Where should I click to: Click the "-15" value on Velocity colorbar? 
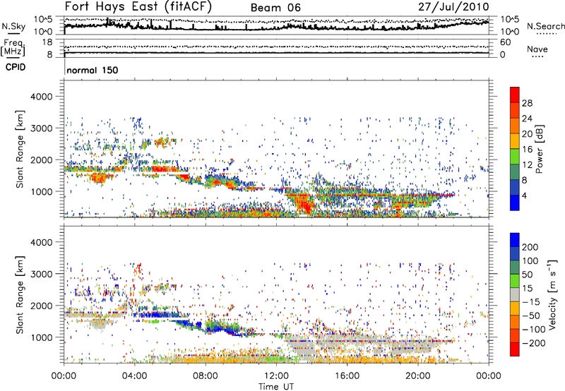531,302
